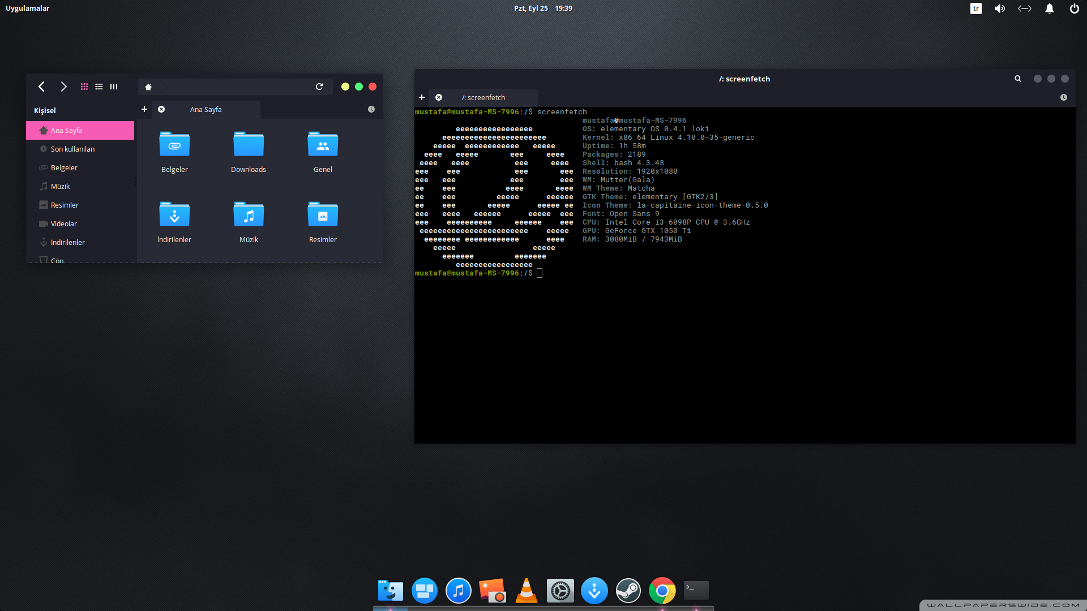This screenshot has height=611, width=1087.
Task: Open the sound volume indicator
Action: tap(1000, 8)
